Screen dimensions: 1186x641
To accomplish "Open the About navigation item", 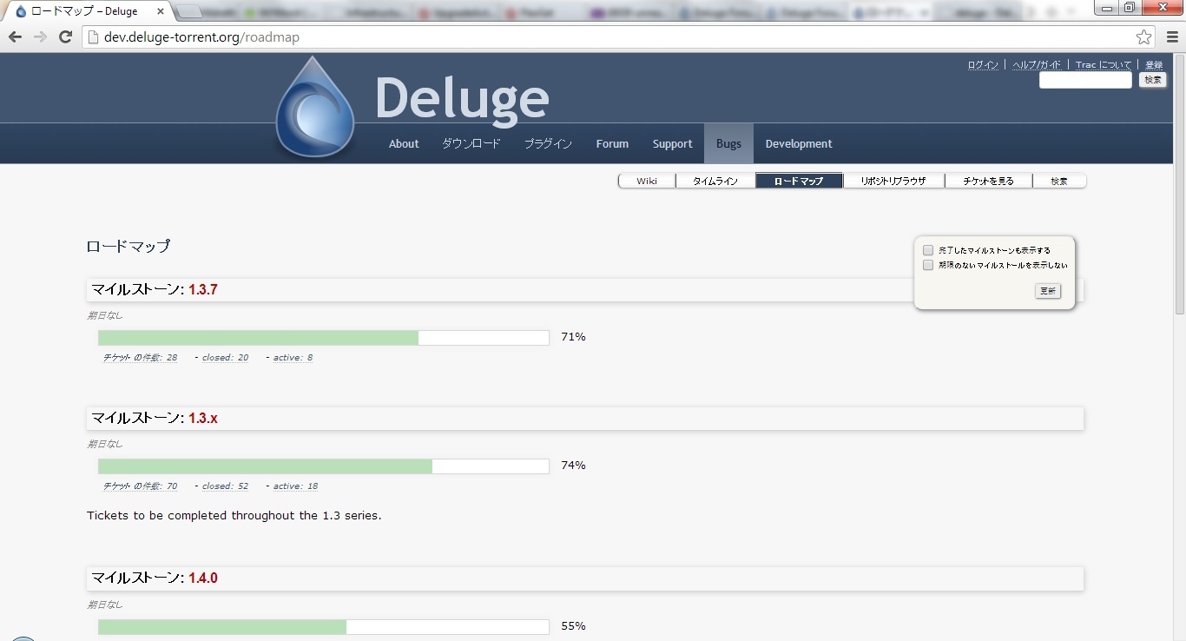I will tap(404, 144).
